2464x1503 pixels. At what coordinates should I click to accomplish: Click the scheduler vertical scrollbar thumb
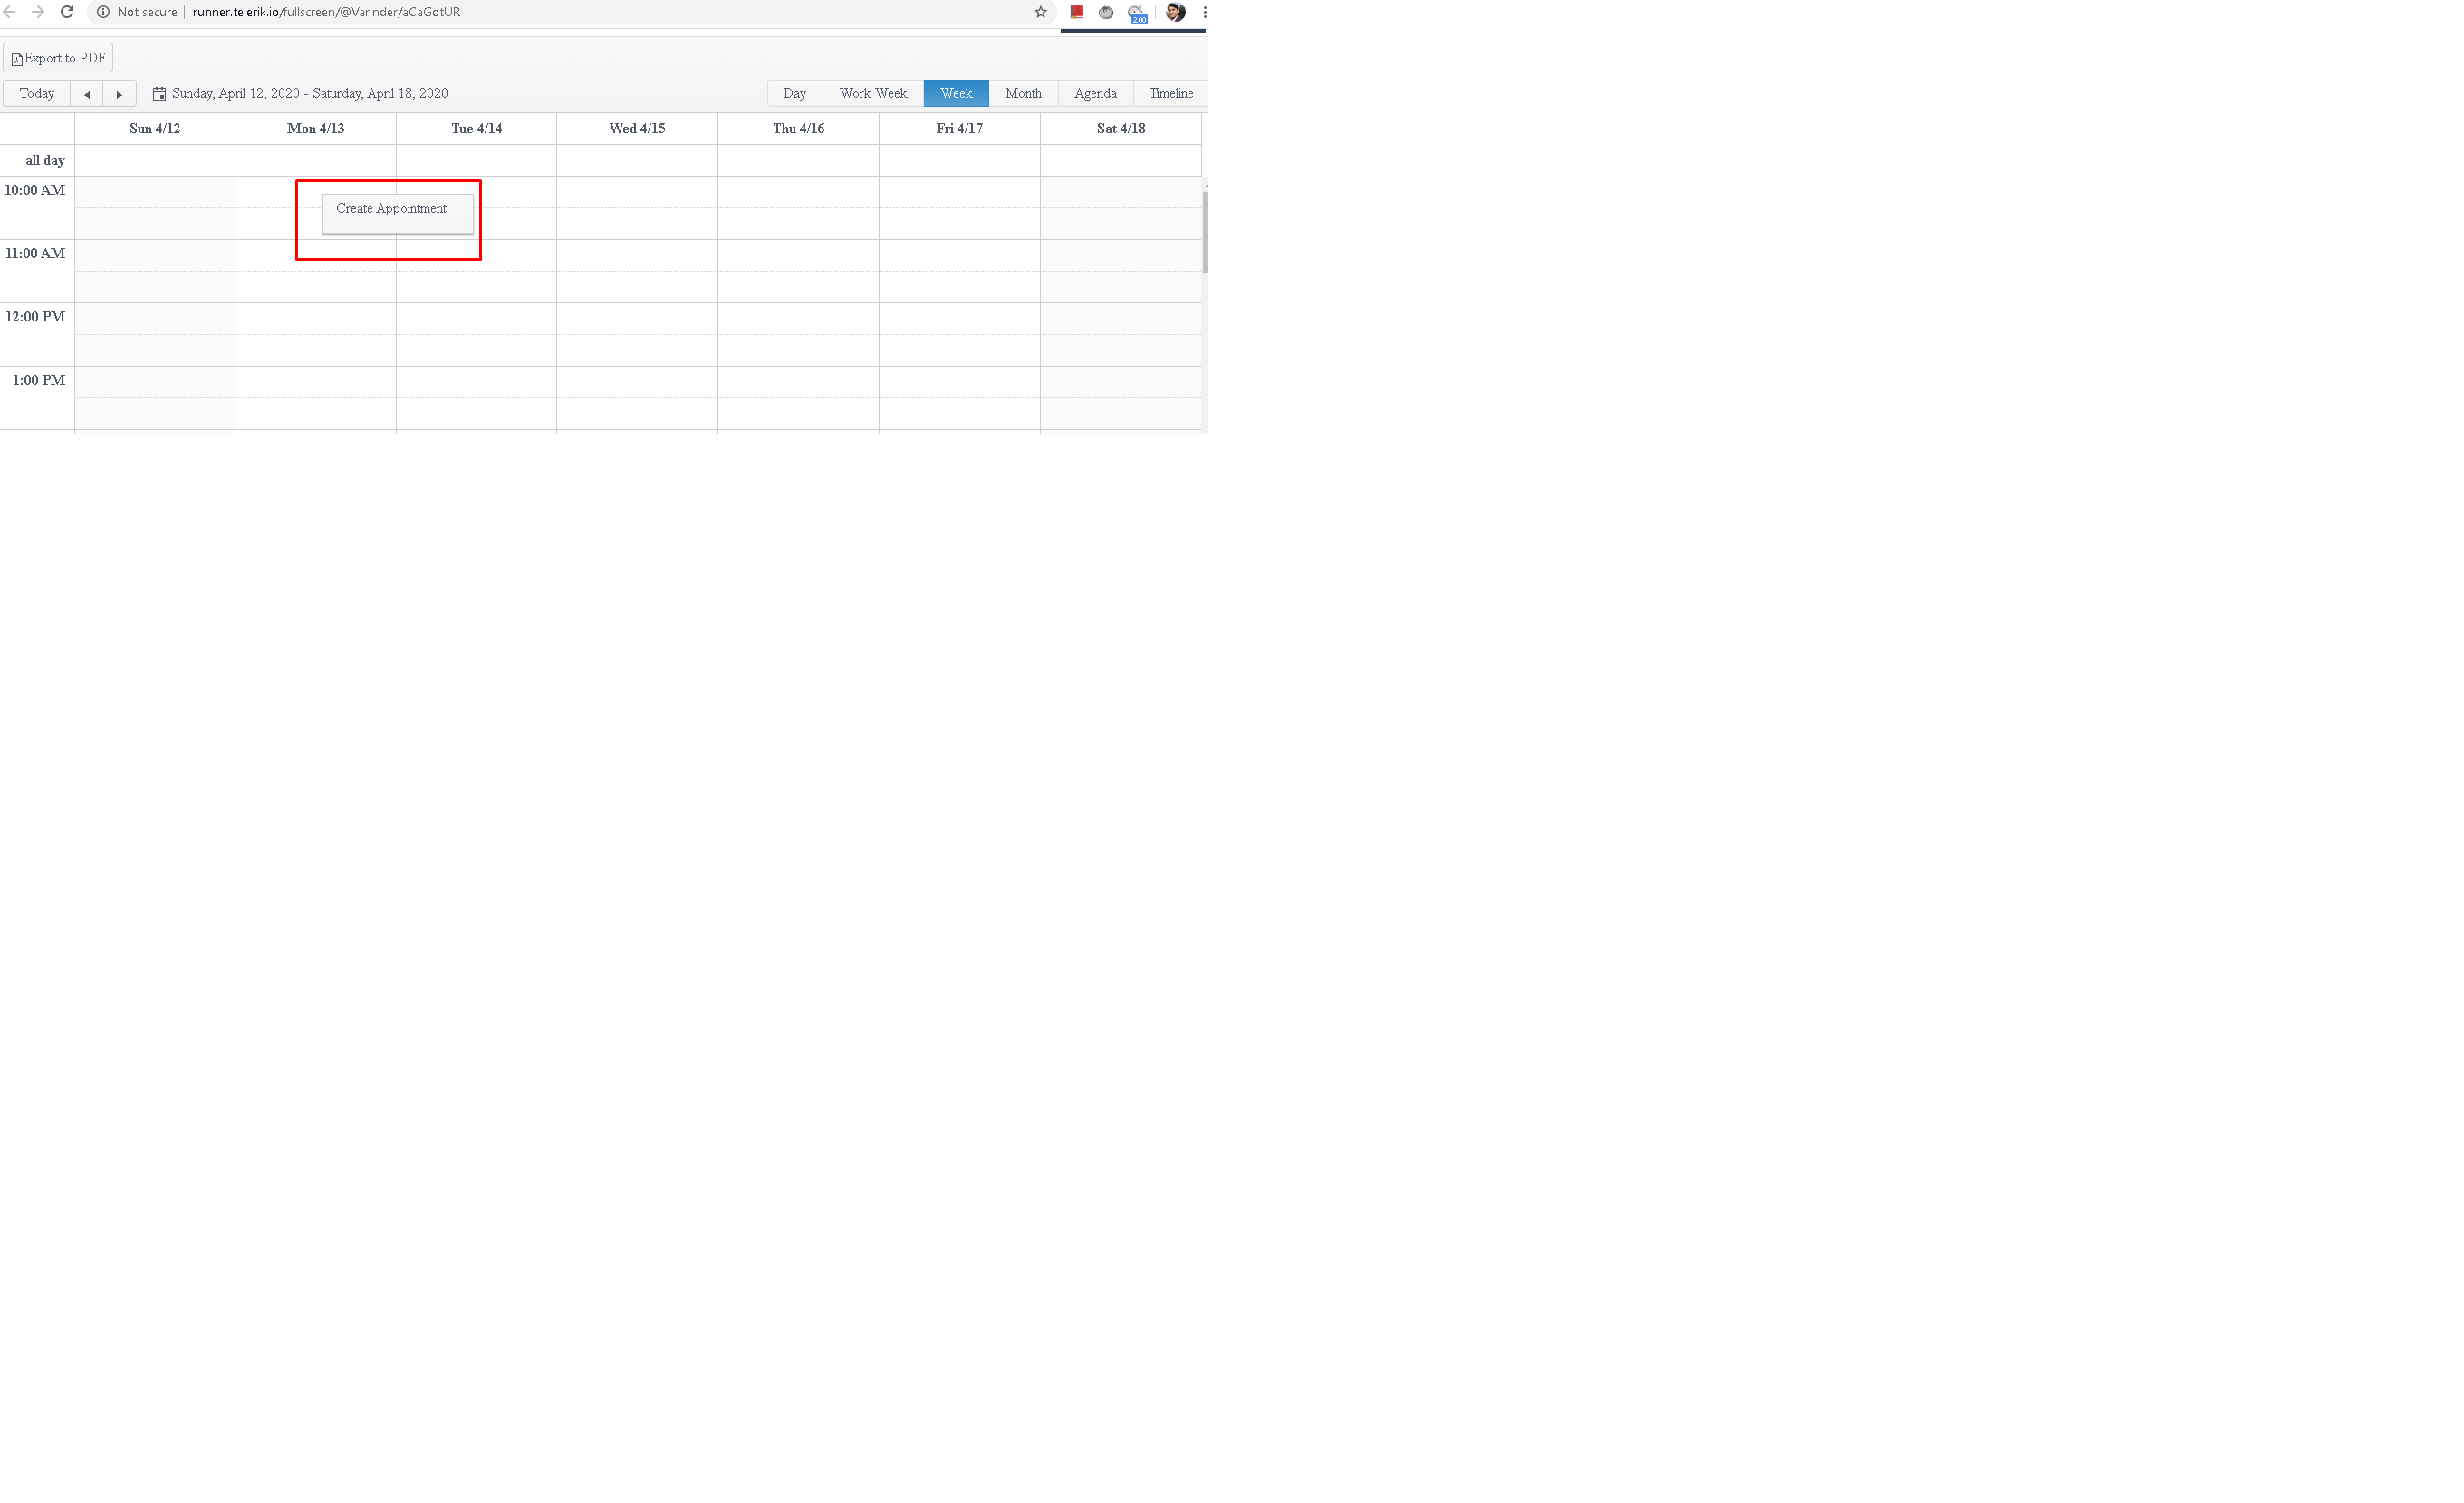pos(1205,232)
